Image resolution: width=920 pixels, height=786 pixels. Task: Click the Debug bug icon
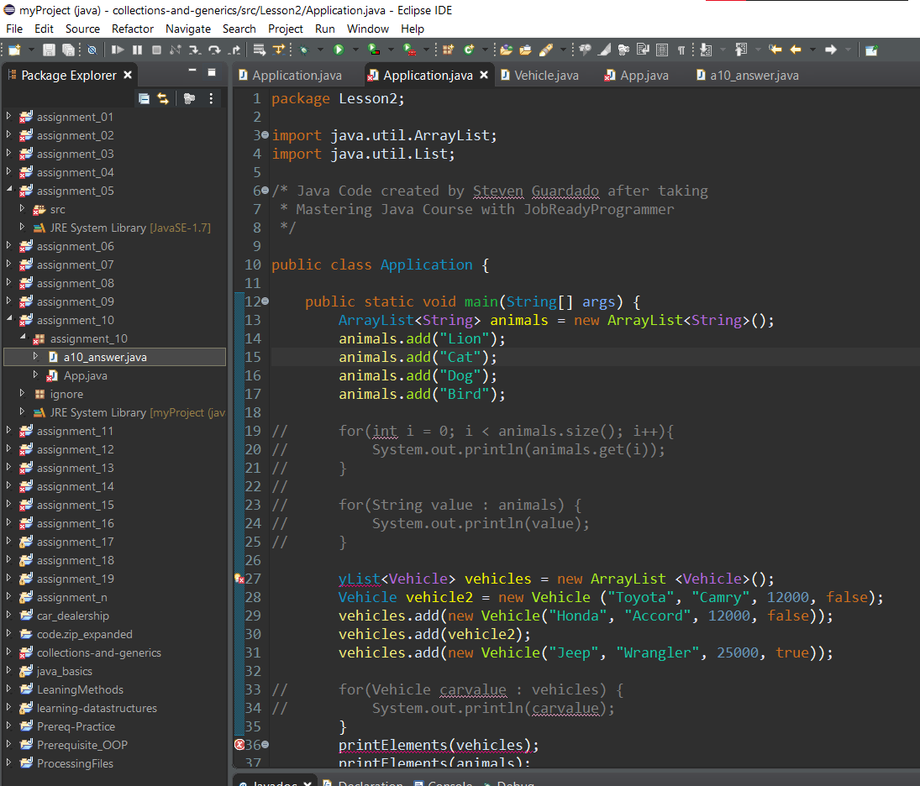[x=304, y=50]
